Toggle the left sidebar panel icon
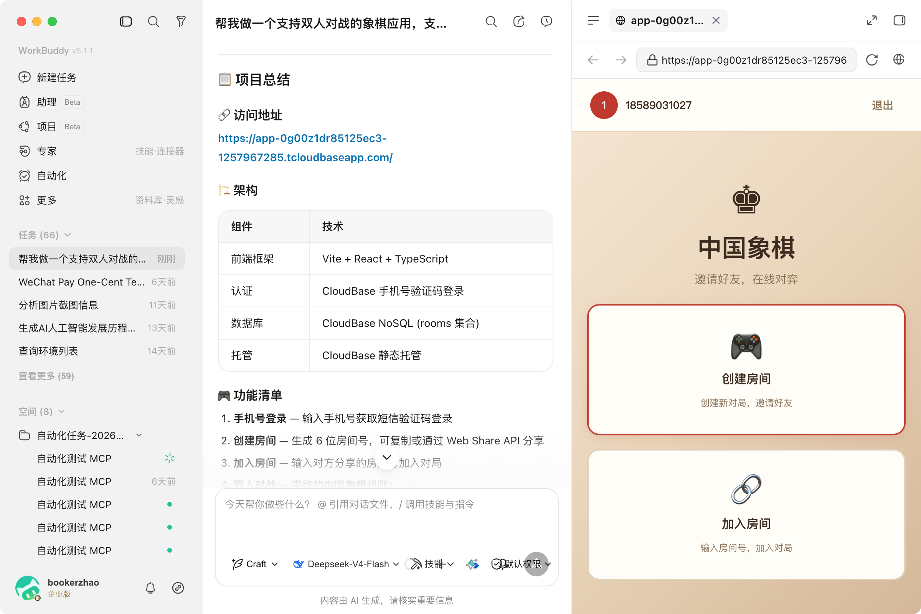The width and height of the screenshot is (921, 614). pyautogui.click(x=126, y=21)
